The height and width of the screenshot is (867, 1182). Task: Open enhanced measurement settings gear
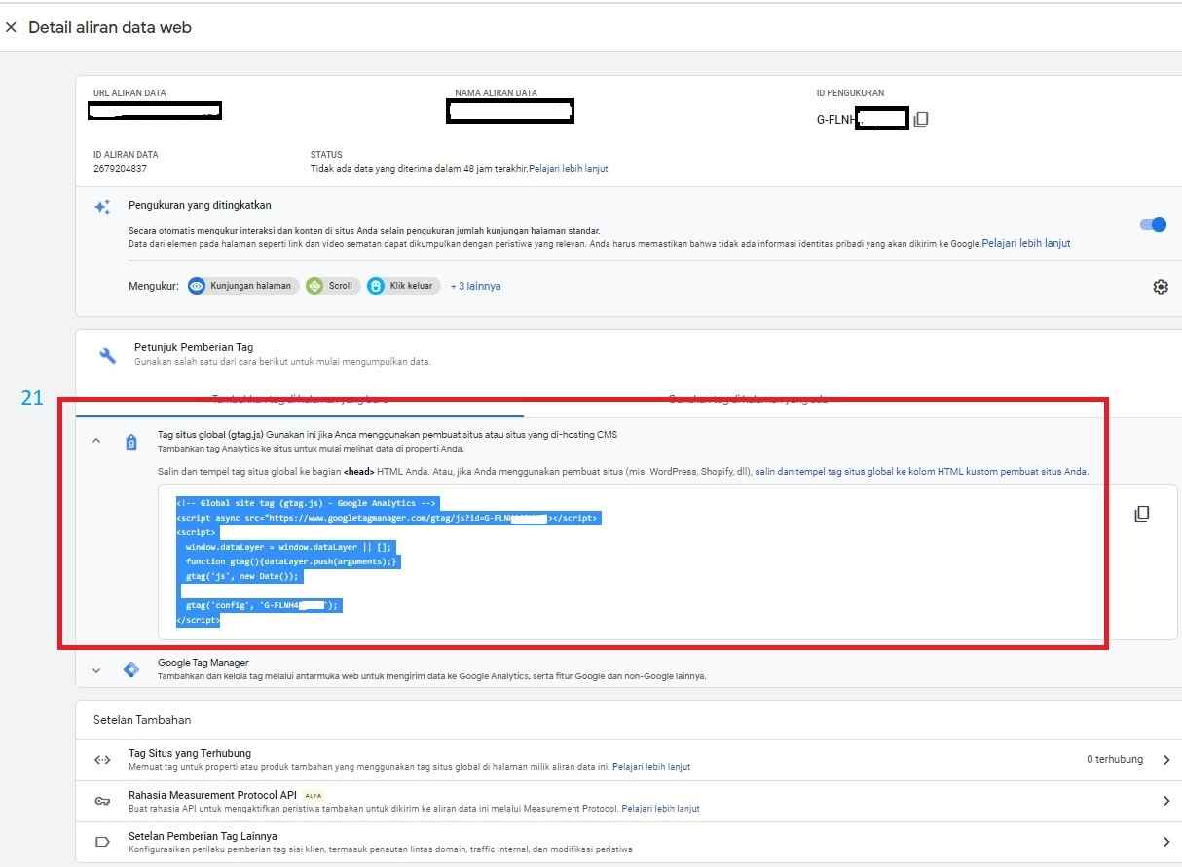1160,287
